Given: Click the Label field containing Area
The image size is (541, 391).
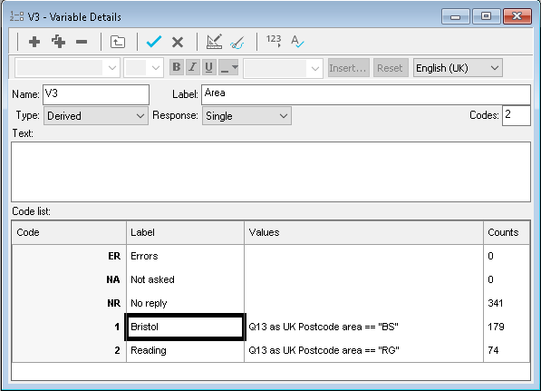Looking at the screenshot, I should 366,94.
